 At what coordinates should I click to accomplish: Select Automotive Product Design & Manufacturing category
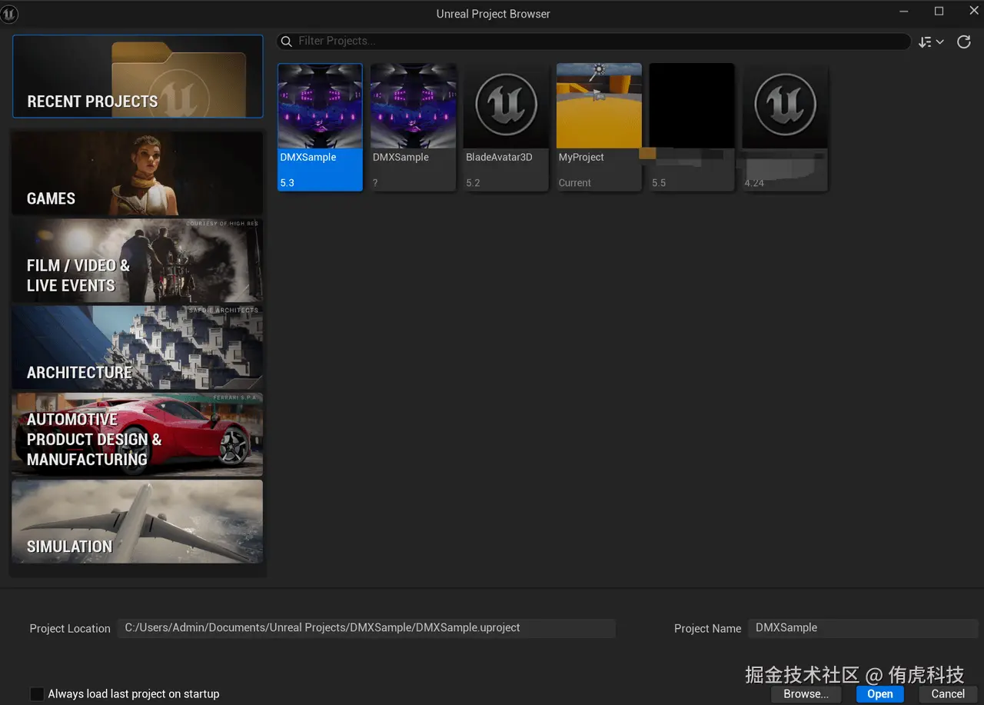[x=138, y=434]
